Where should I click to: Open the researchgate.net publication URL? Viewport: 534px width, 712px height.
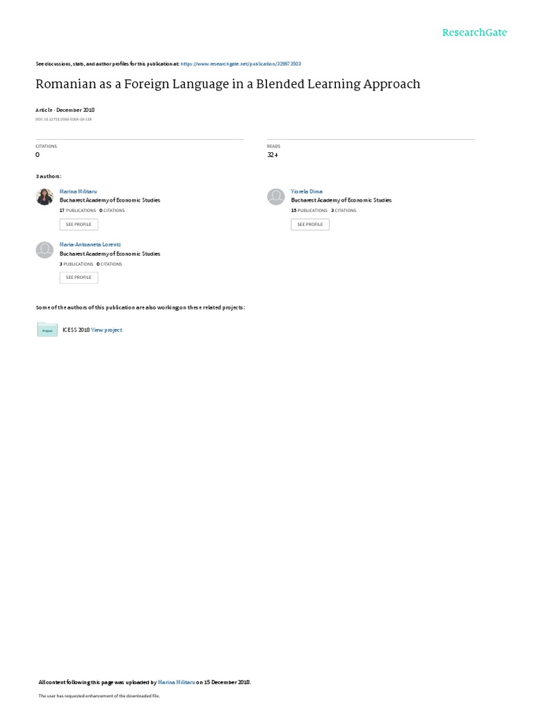click(x=241, y=64)
